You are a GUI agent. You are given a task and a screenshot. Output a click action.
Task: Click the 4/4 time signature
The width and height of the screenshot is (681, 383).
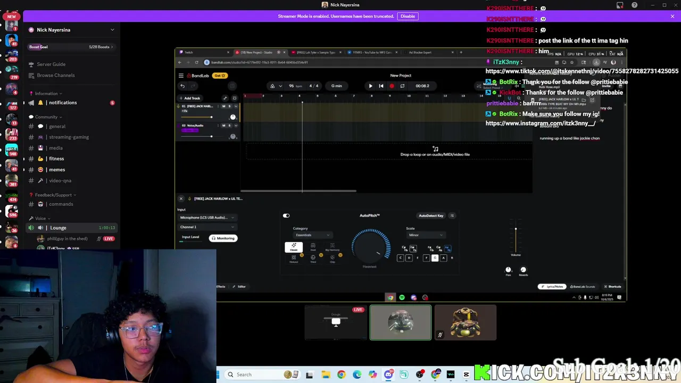point(314,86)
